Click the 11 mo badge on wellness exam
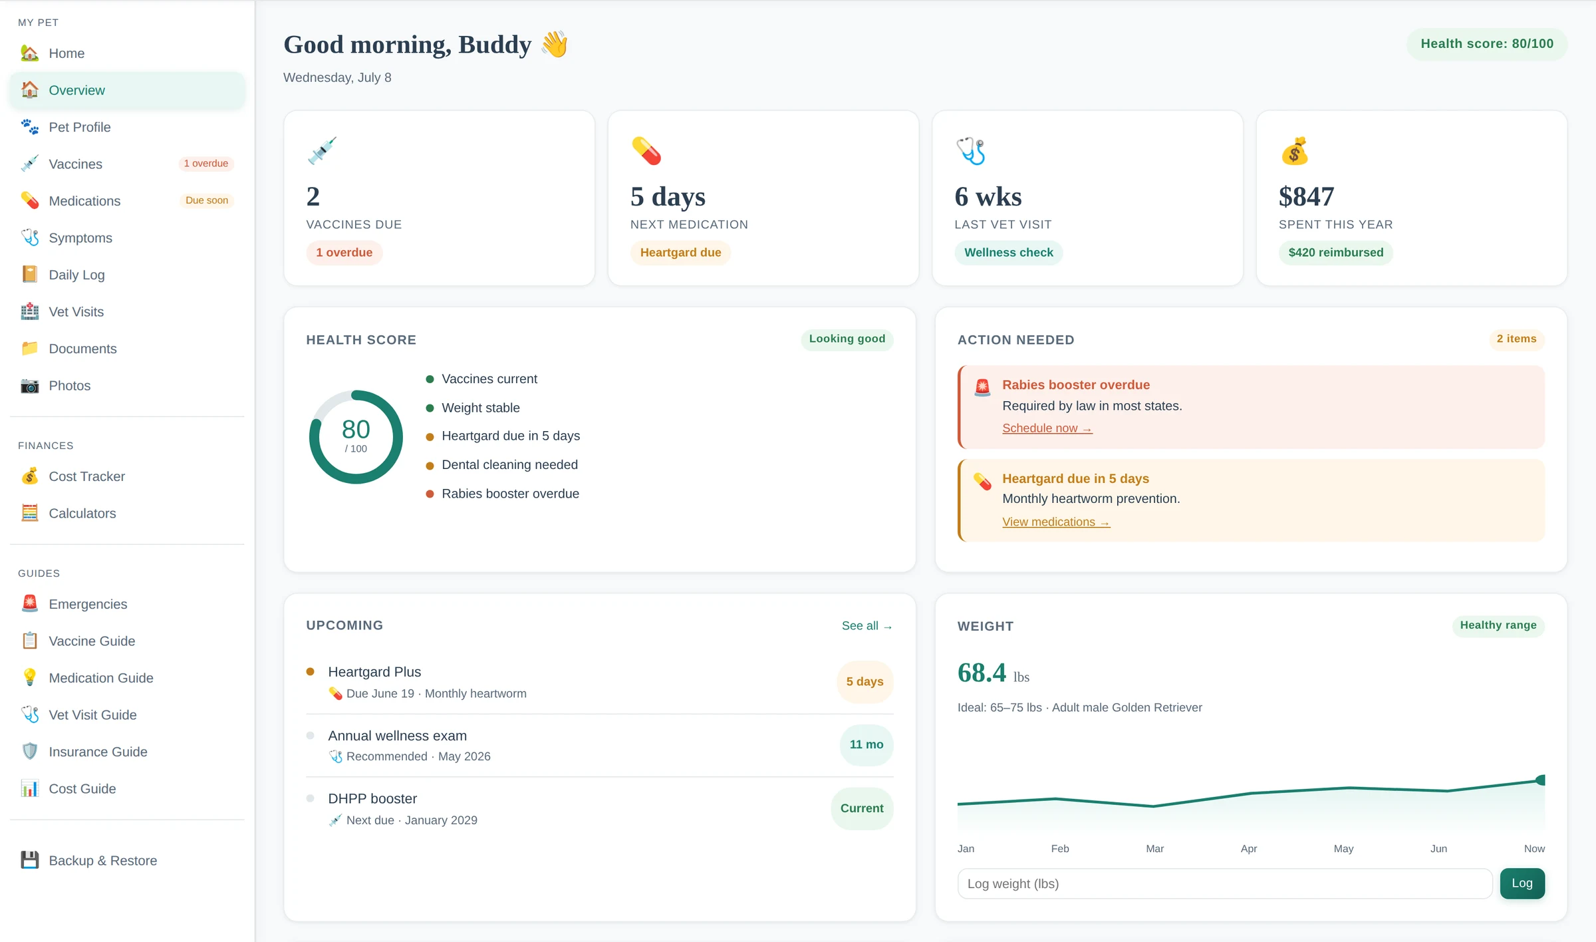This screenshot has width=1596, height=942. pyautogui.click(x=866, y=745)
